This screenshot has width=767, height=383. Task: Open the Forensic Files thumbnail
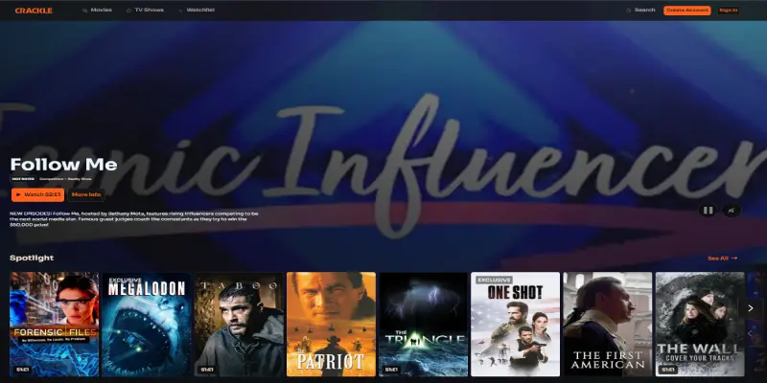click(54, 324)
